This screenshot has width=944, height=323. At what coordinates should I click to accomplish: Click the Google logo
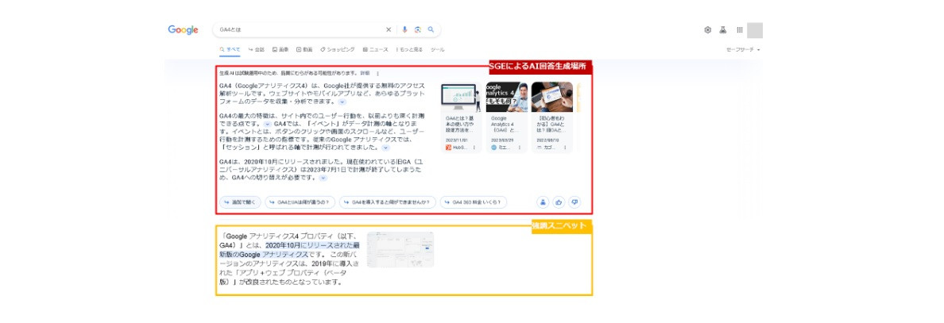coord(183,30)
